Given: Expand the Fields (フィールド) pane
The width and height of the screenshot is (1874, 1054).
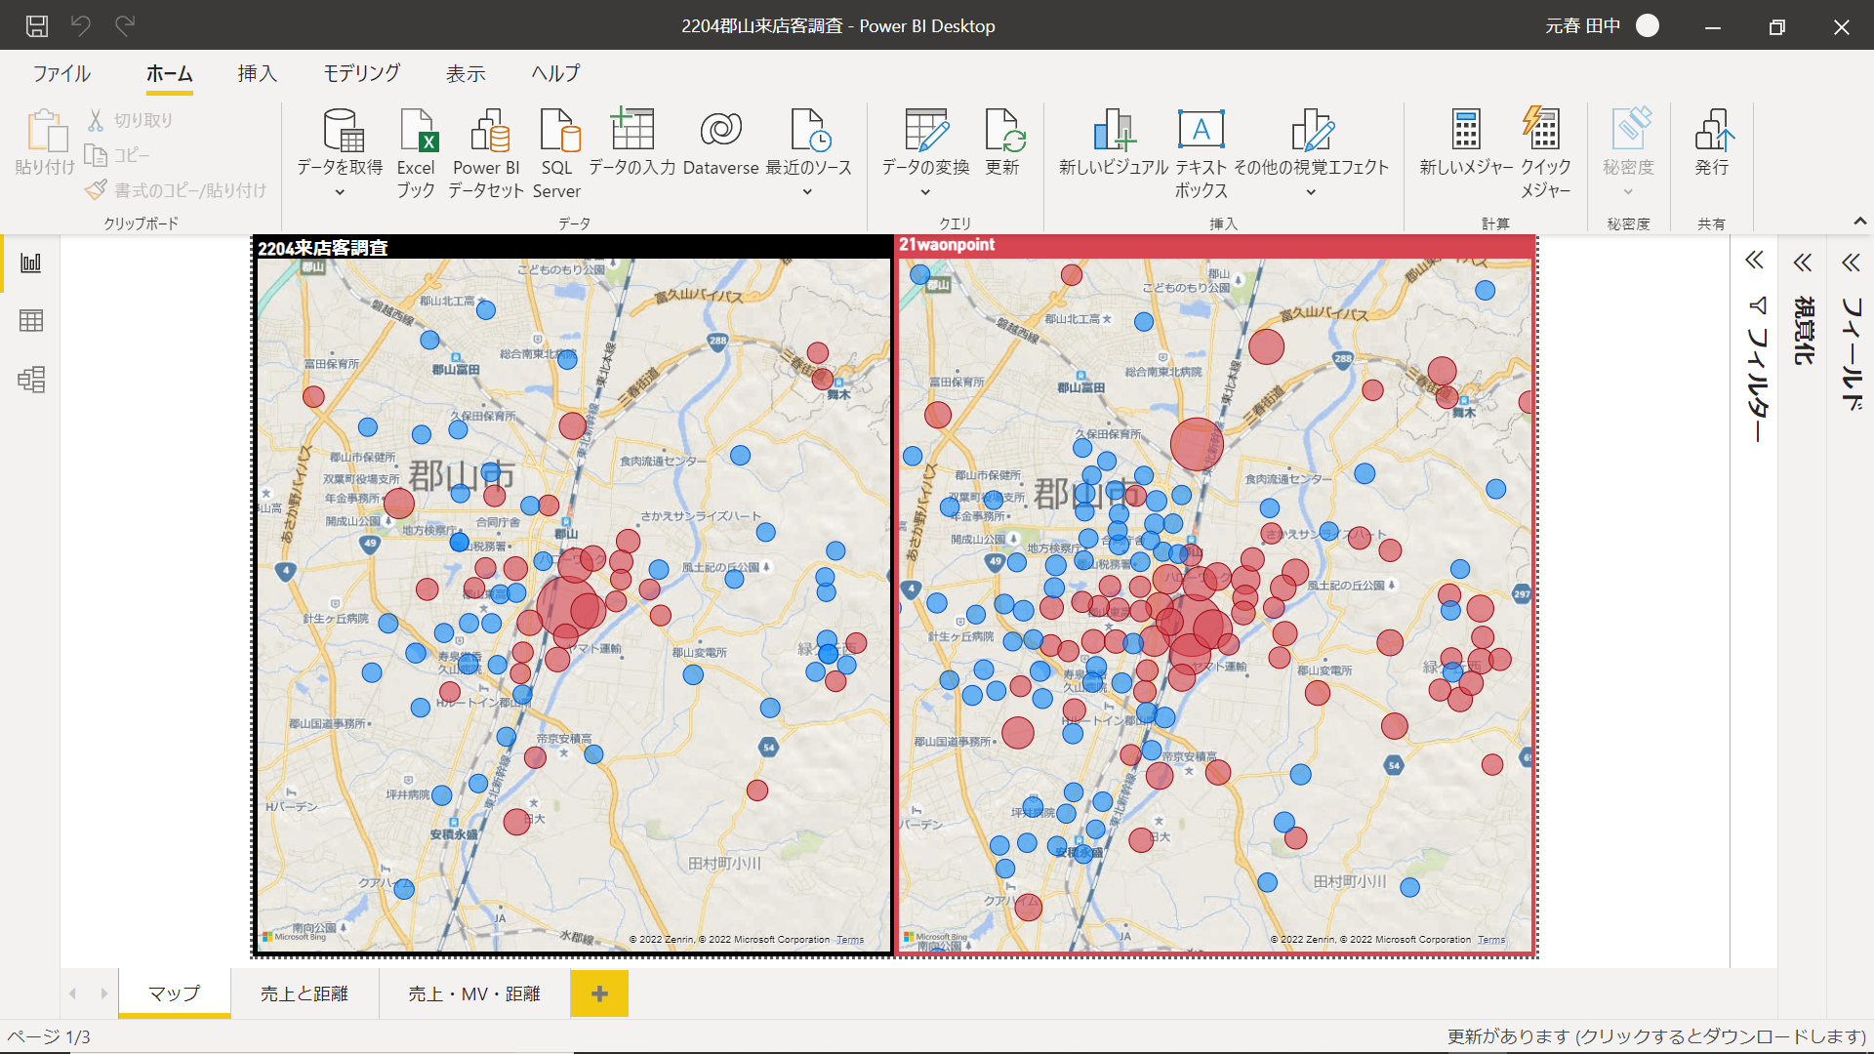Looking at the screenshot, I should tap(1852, 263).
